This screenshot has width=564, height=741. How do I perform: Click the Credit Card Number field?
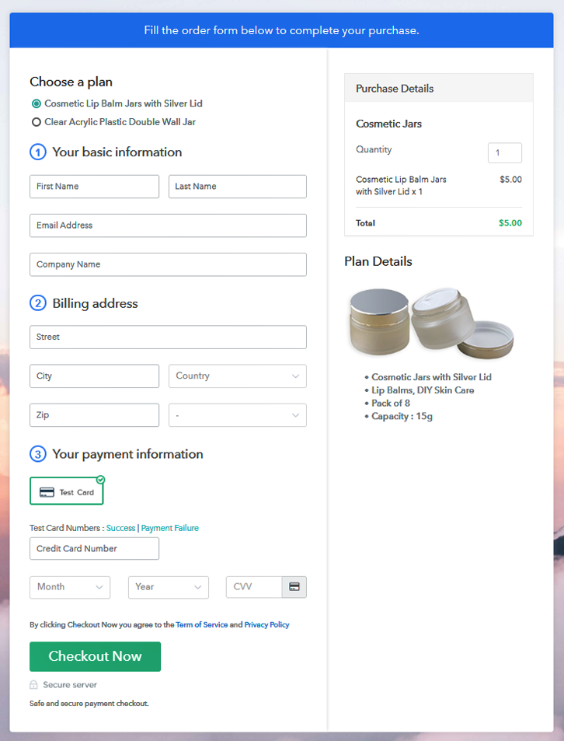[x=94, y=549]
